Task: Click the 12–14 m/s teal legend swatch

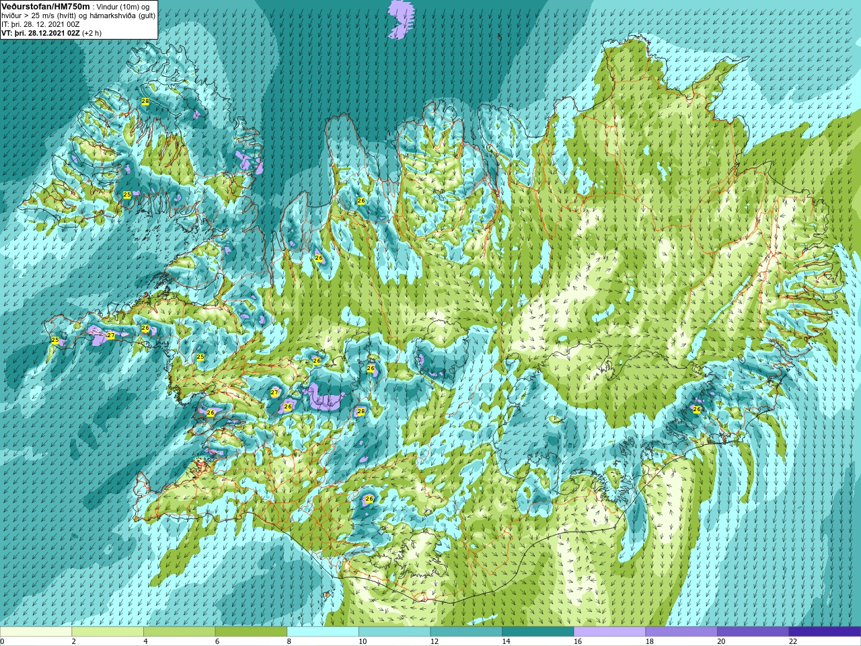Action: click(x=466, y=632)
